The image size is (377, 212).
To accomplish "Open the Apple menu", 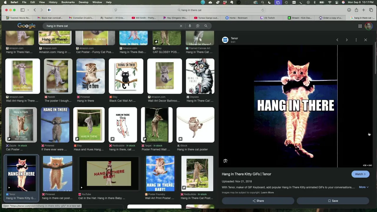I will (x=6, y=2).
